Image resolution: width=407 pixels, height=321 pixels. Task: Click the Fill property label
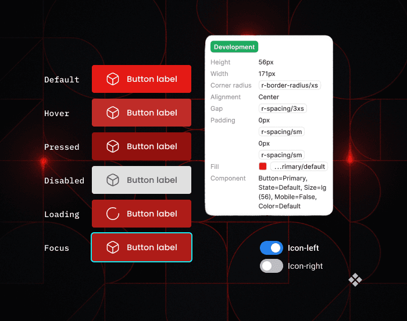coord(215,167)
